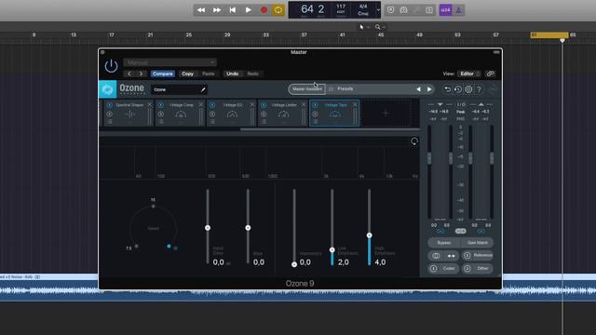Click the link icon in plug-in header
The height and width of the screenshot is (335, 596).
(491, 74)
